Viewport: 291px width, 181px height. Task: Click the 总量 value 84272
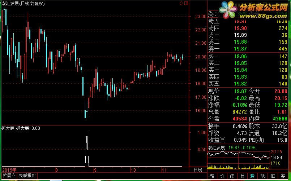pyautogui.click(x=240, y=112)
